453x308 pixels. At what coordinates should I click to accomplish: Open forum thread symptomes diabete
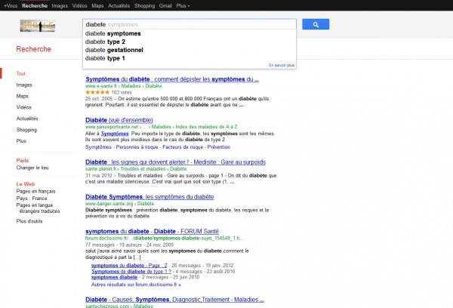pos(115,277)
